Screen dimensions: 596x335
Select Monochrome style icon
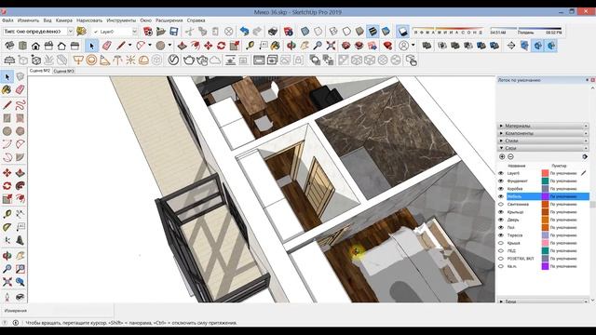(386, 31)
